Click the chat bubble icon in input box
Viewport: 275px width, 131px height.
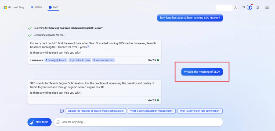click(x=58, y=122)
